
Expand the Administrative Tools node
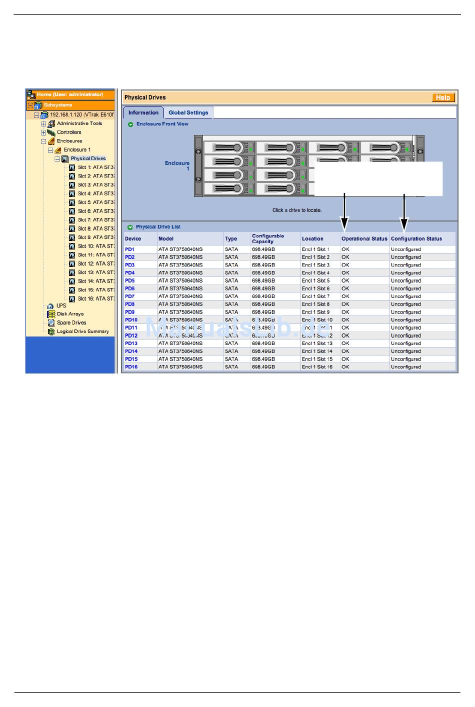[43, 123]
